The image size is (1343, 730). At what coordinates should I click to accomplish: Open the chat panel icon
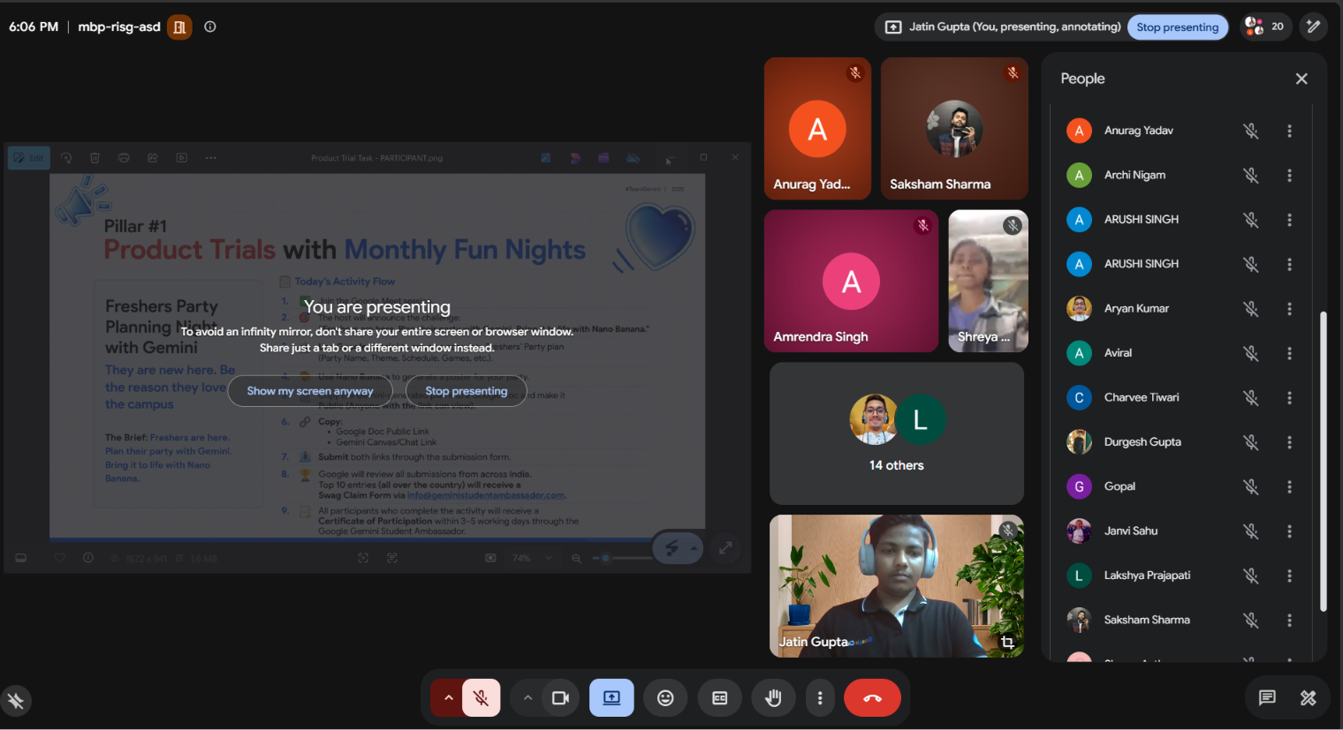click(x=1267, y=698)
